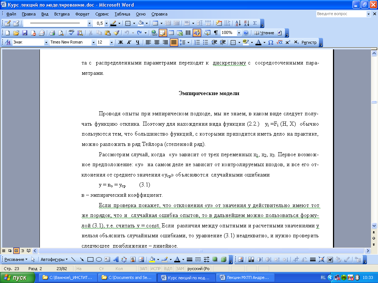This screenshot has width=378, height=283.
Task: Click the Чтение reading mode button
Action: coord(264,33)
